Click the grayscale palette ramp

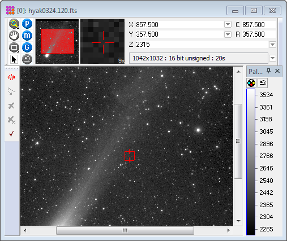tap(251, 162)
